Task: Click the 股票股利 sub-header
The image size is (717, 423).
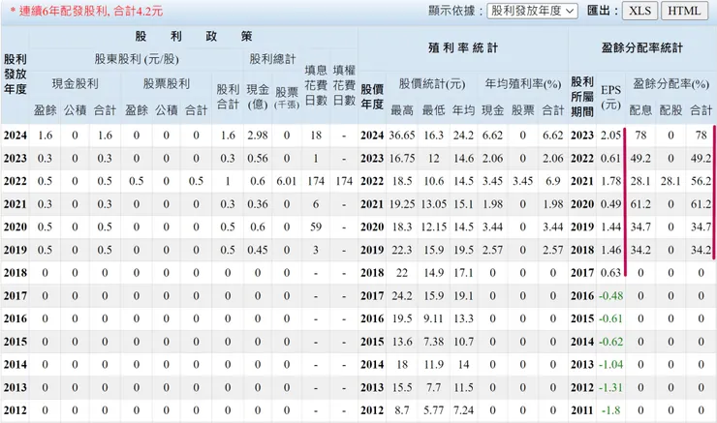Action: pos(166,83)
